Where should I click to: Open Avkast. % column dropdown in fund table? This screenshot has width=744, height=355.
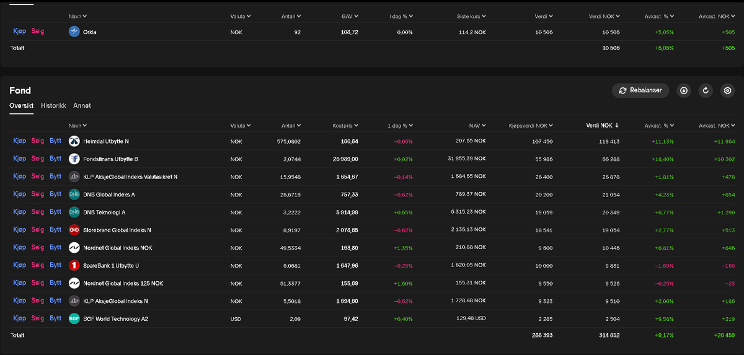[659, 125]
